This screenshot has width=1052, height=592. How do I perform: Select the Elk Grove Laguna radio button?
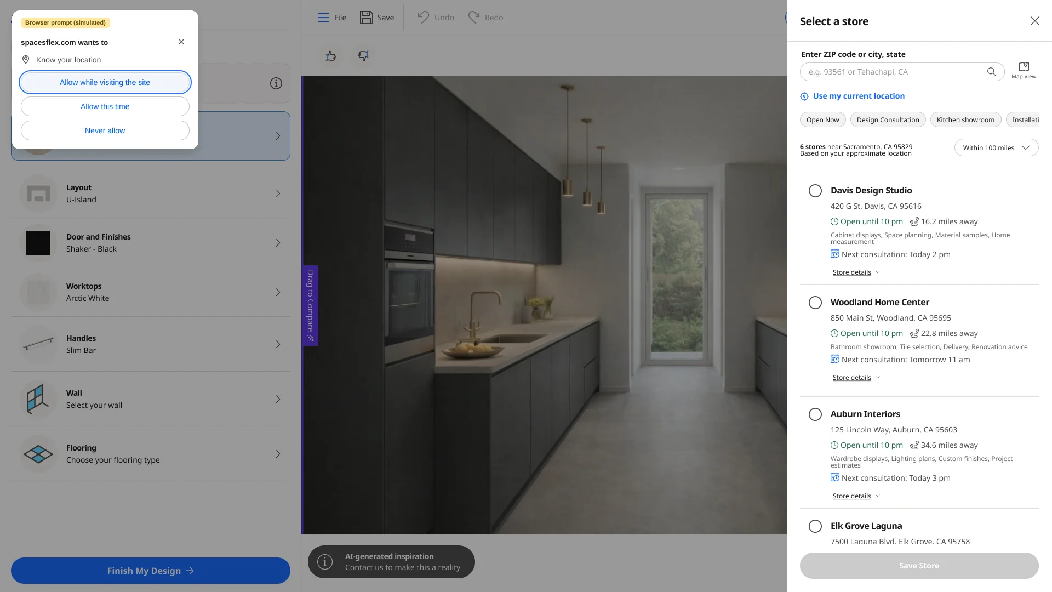(x=815, y=526)
